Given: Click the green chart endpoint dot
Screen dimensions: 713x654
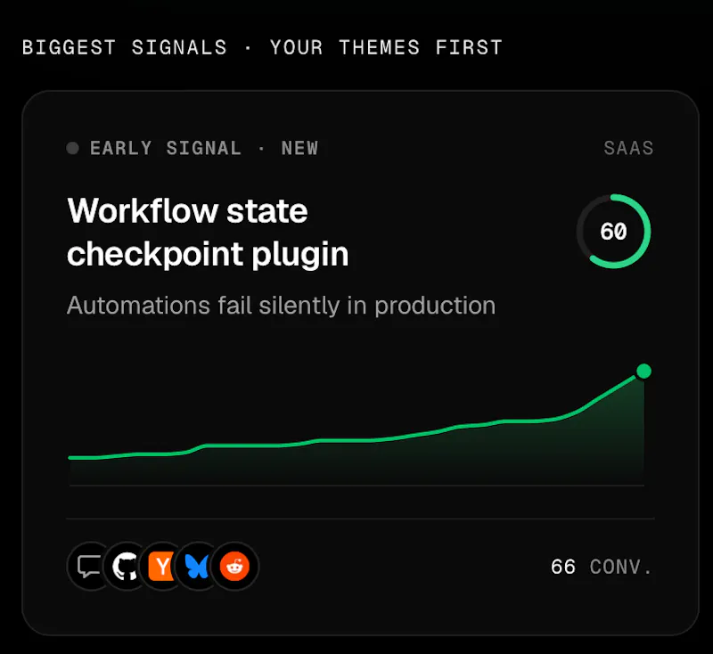Looking at the screenshot, I should pyautogui.click(x=643, y=372).
